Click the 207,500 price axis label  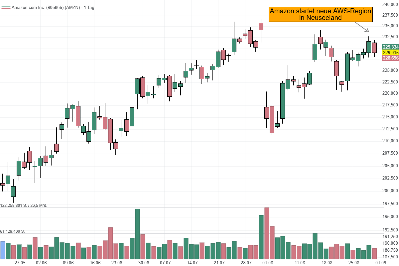pyautogui.click(x=390, y=153)
